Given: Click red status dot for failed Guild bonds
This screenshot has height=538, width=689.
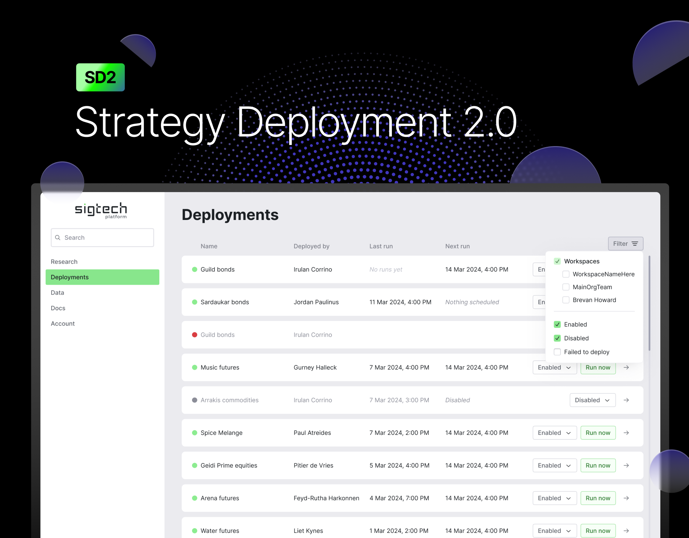Looking at the screenshot, I should 195,335.
